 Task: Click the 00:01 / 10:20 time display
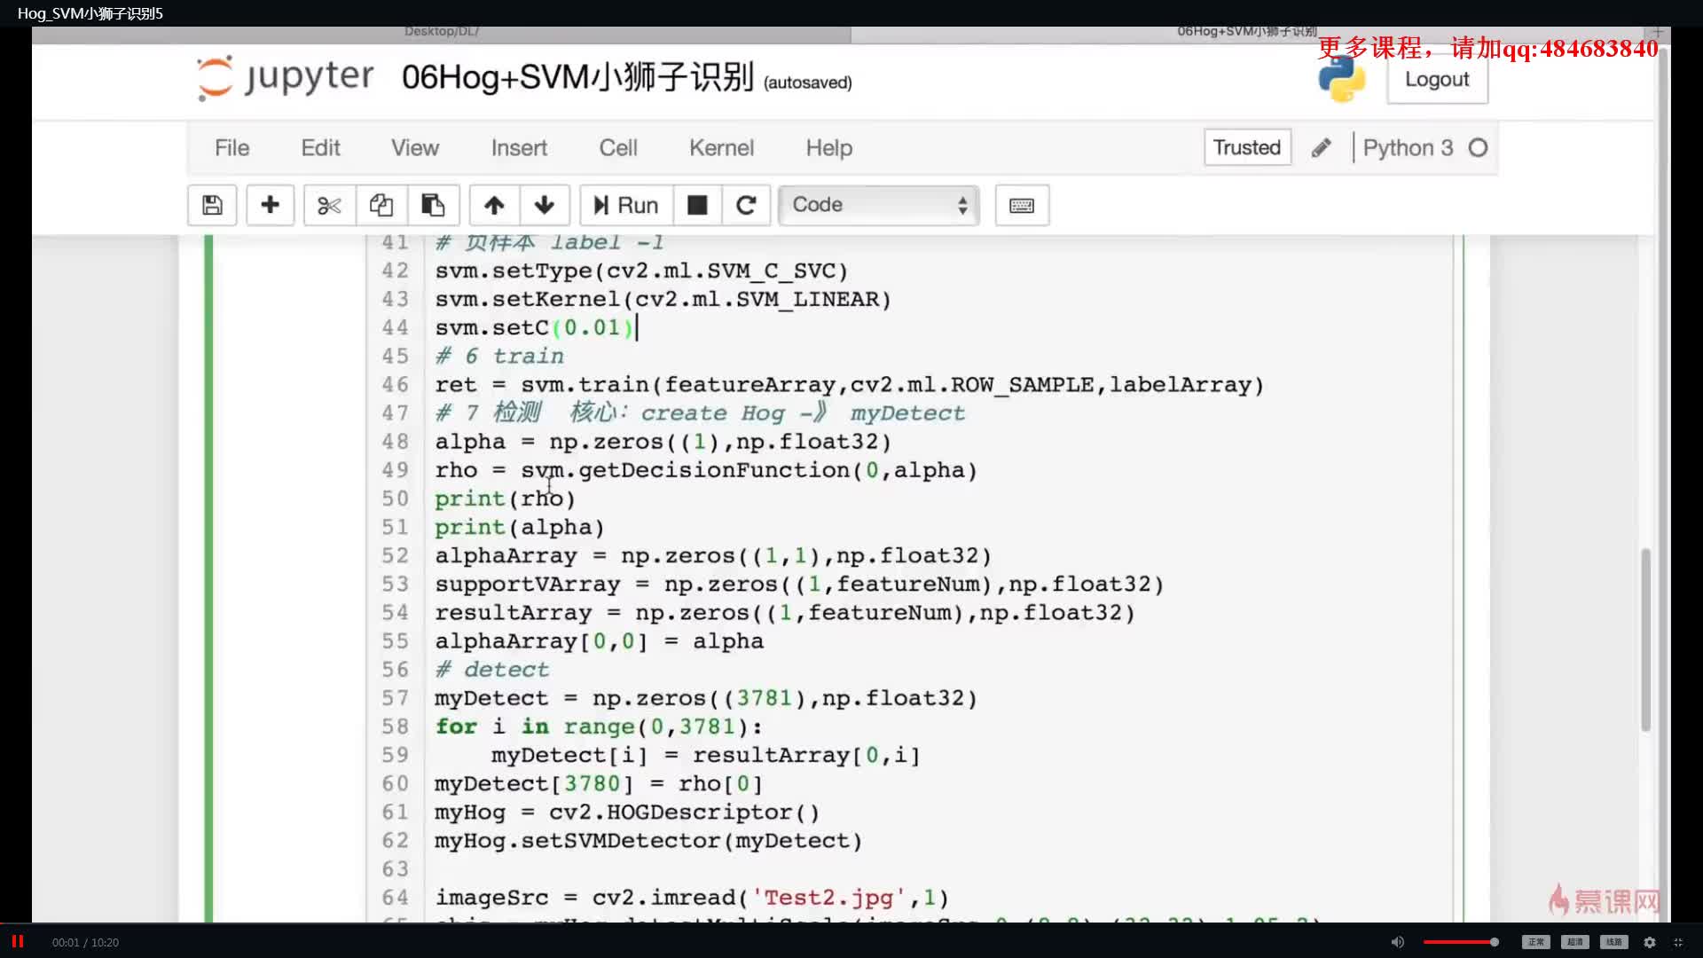(85, 943)
